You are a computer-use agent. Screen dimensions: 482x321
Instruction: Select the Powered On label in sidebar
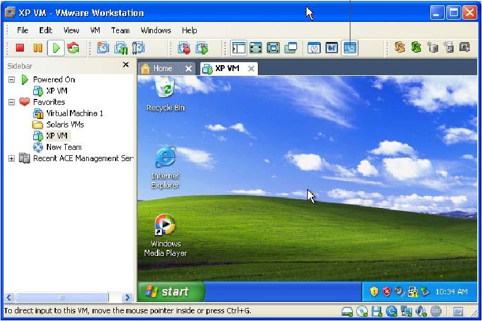point(54,79)
